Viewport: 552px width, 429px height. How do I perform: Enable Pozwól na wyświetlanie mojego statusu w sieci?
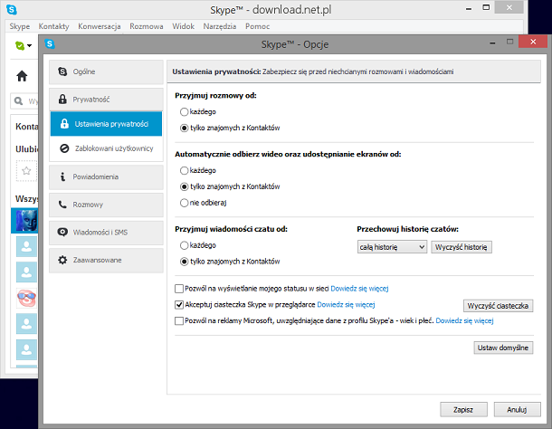click(x=179, y=289)
